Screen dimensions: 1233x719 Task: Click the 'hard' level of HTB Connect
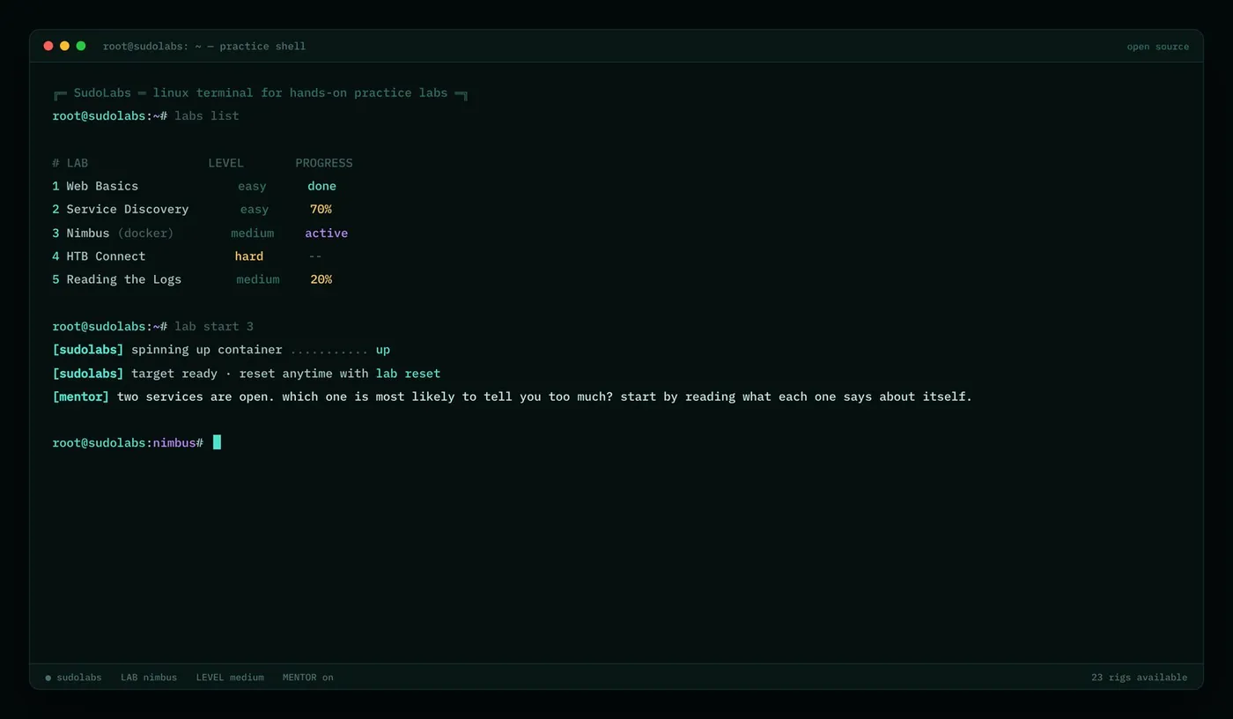[x=249, y=256]
